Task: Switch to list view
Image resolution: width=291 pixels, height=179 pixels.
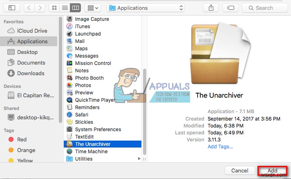Action: pyautogui.click(x=65, y=8)
